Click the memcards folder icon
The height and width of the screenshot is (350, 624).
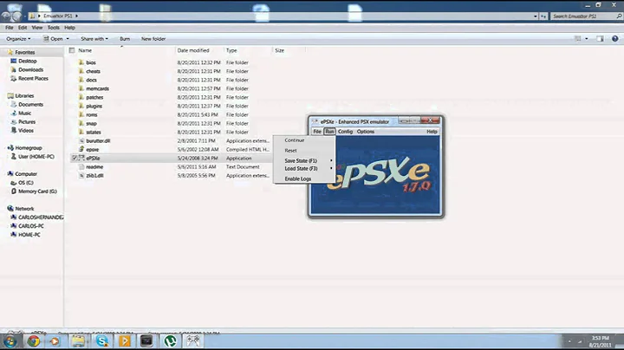[x=81, y=88]
